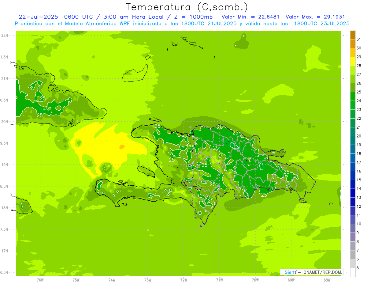Viewport: 367px width, 284px height.
Task: Click the "21N" latitude label
Action: coord(5,78)
